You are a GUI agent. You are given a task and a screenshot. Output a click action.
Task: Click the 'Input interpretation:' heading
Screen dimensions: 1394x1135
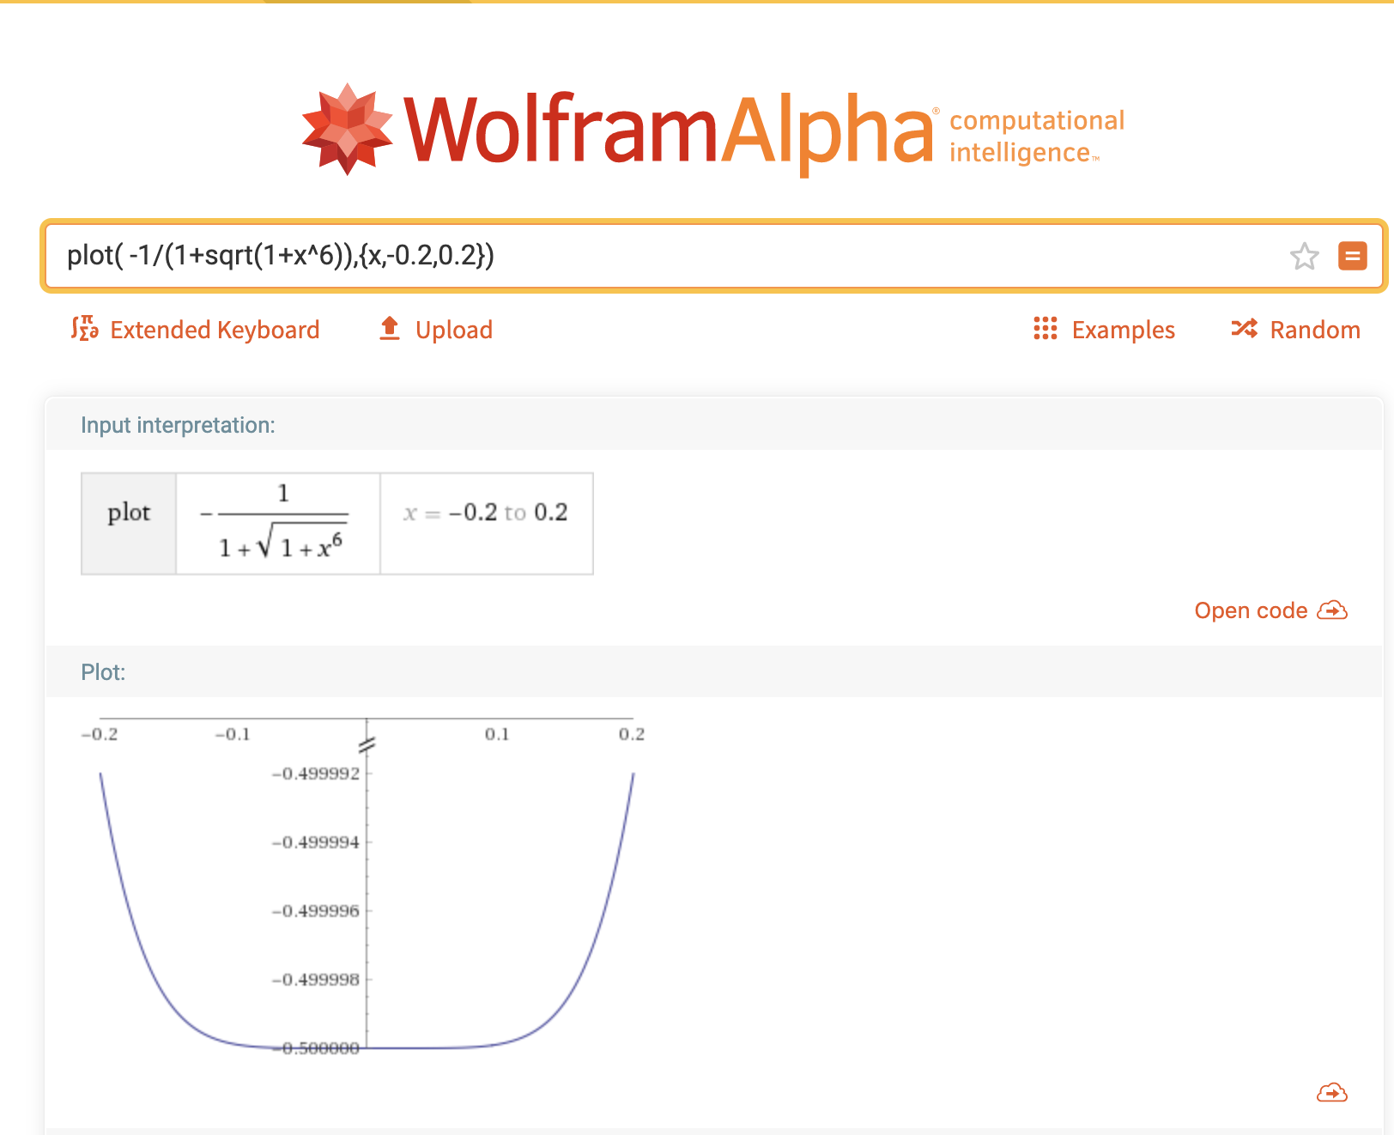pos(178,425)
